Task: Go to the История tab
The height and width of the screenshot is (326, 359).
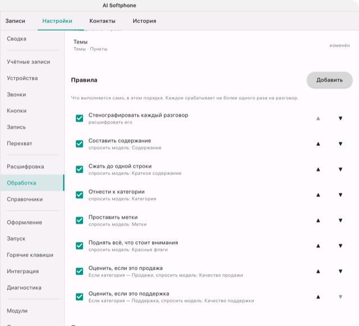Action: coord(145,21)
